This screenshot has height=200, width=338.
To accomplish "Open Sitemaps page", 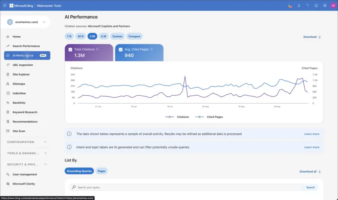I will coord(19,83).
